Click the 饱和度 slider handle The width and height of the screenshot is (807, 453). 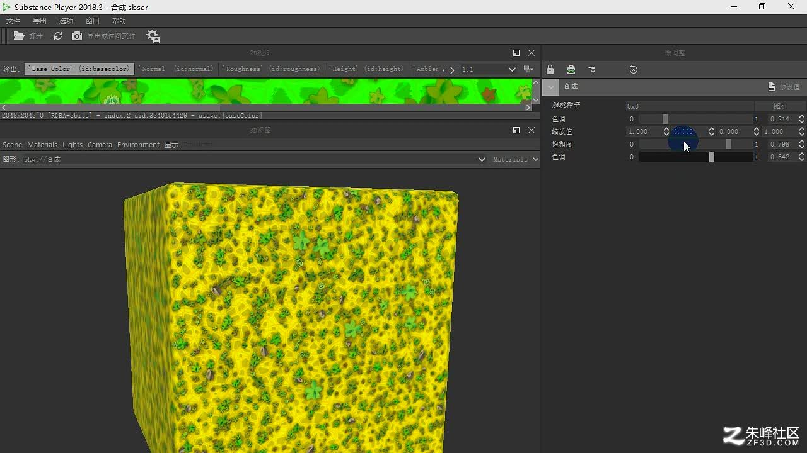pos(729,144)
